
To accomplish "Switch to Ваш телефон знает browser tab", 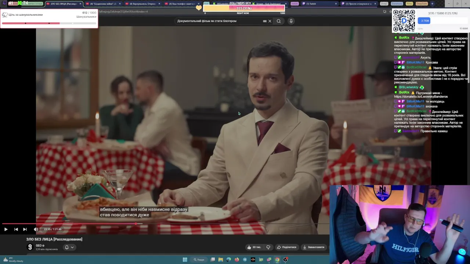I will (182, 4).
